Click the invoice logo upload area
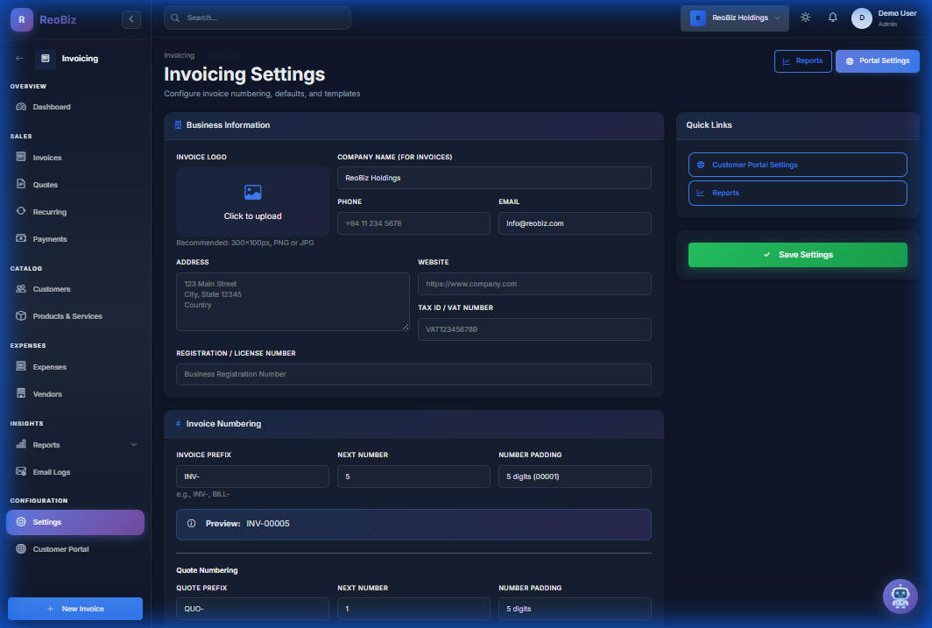 pyautogui.click(x=252, y=201)
